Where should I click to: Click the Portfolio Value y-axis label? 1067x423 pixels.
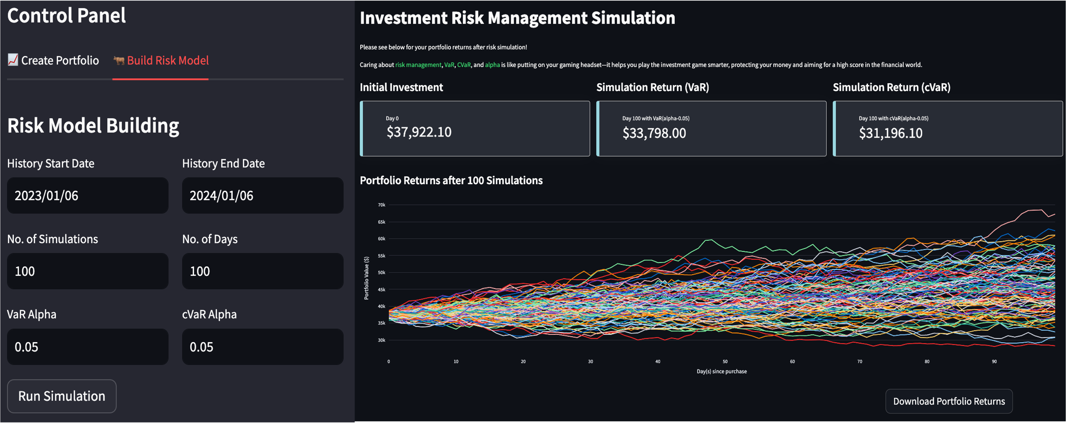click(x=366, y=278)
